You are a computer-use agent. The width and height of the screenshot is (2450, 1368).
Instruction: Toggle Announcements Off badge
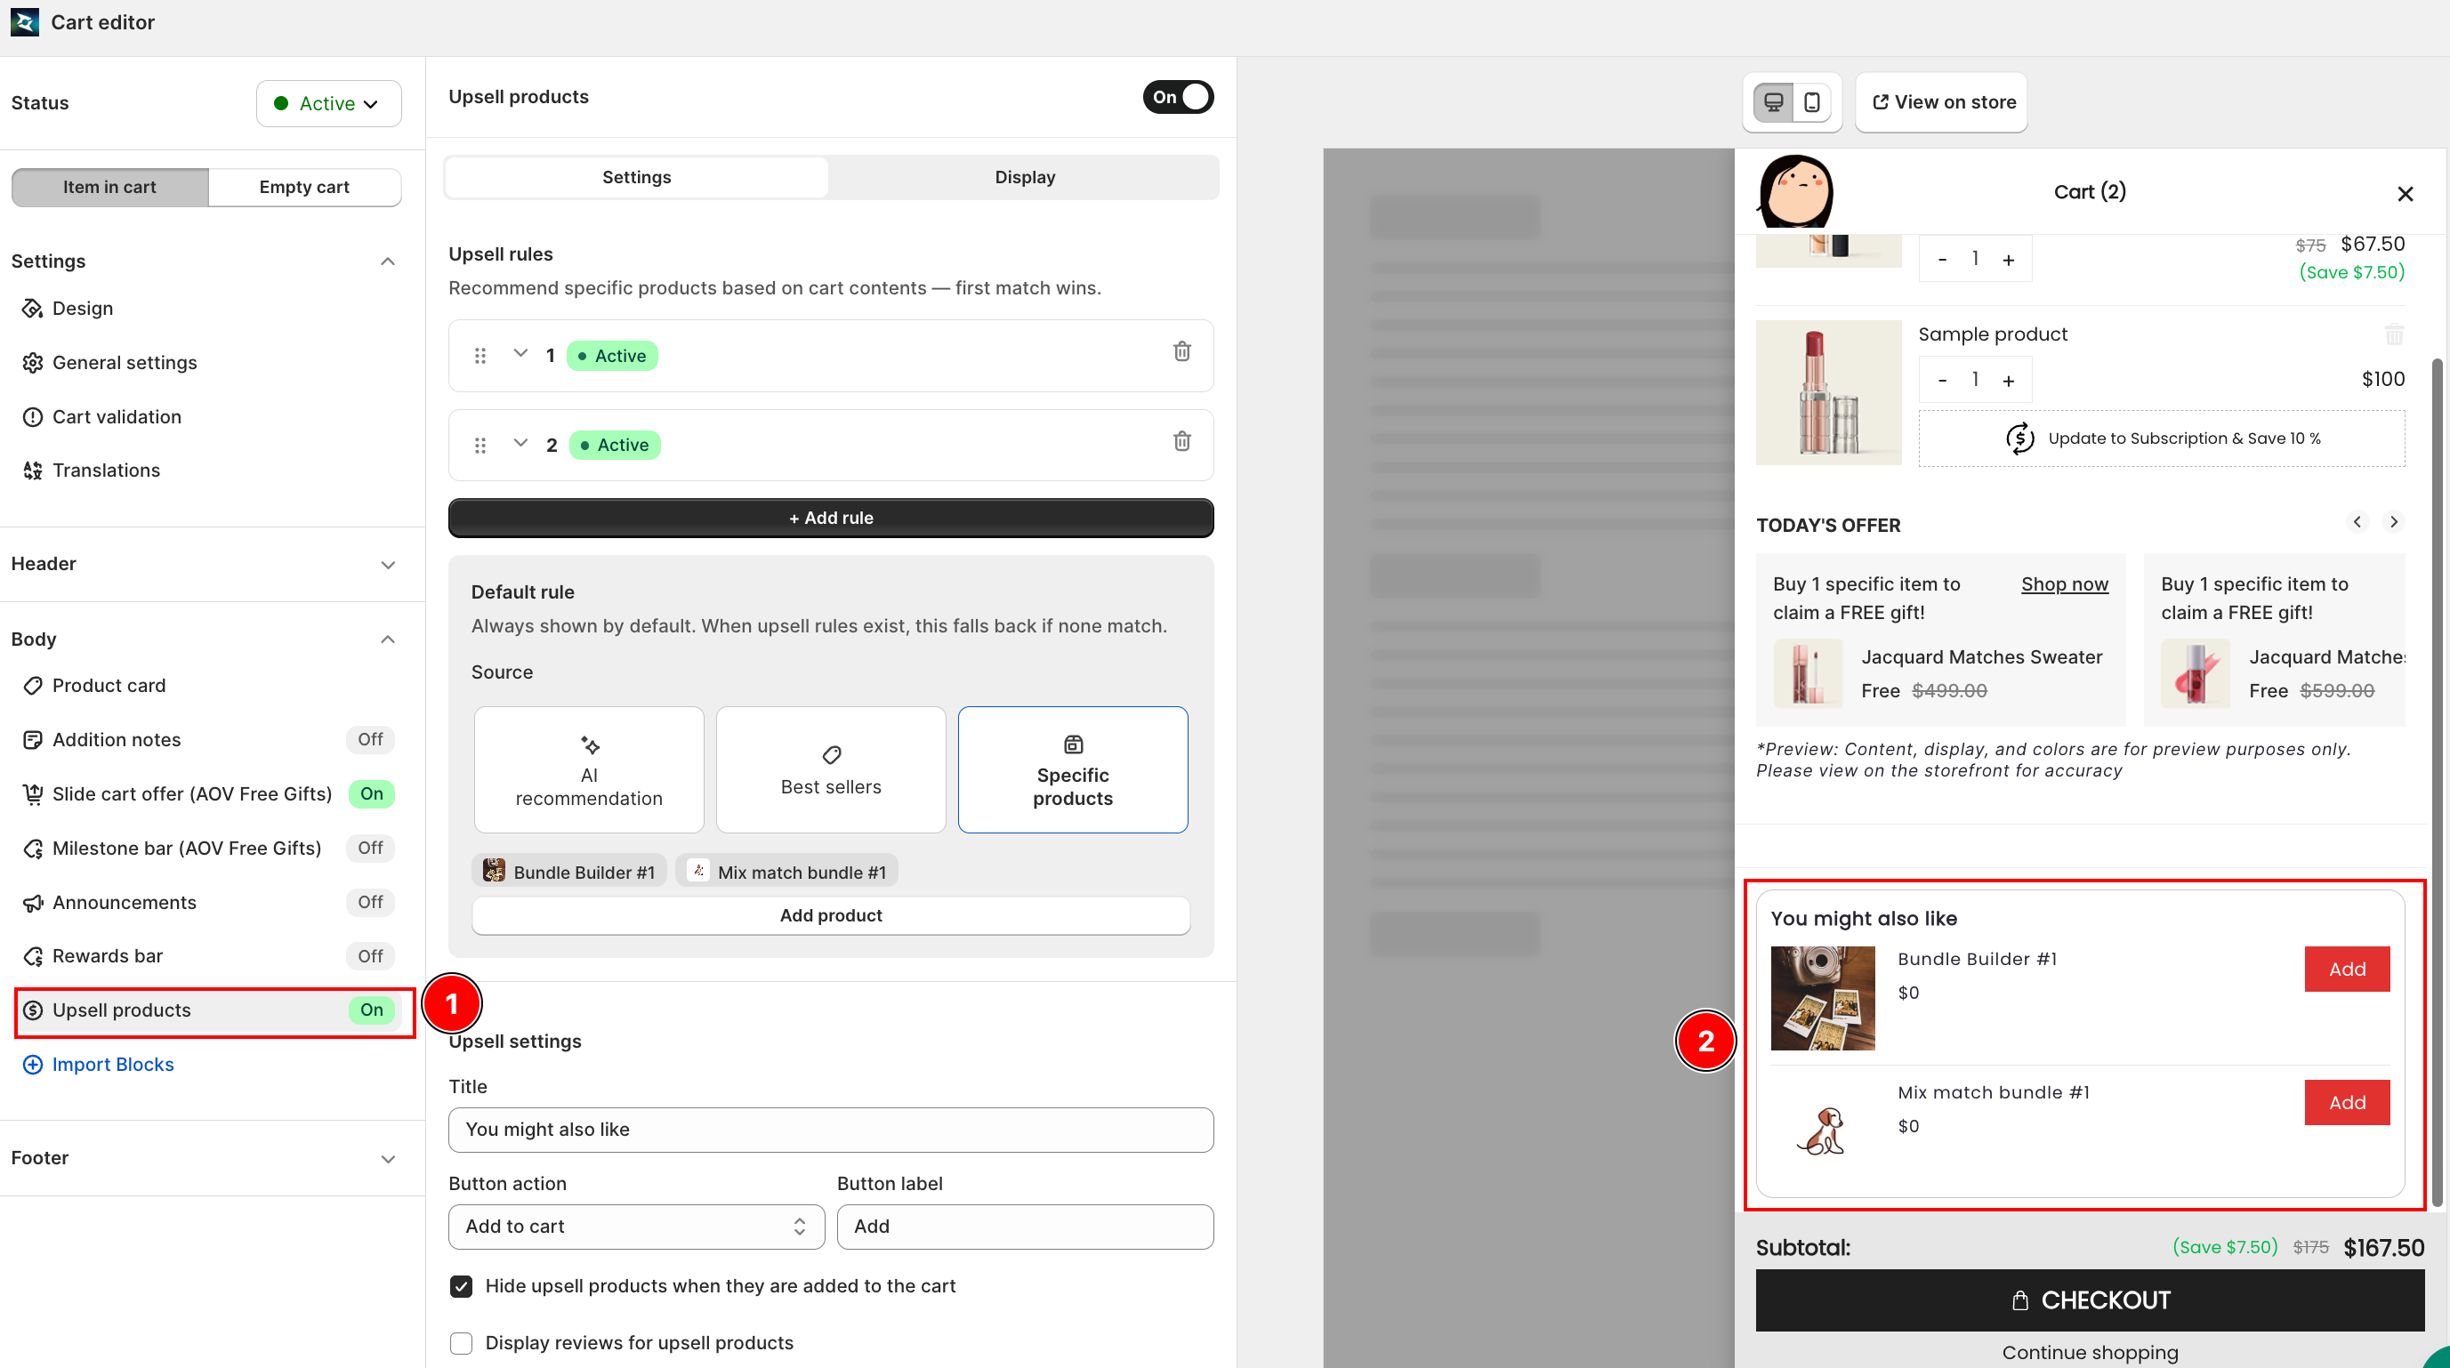click(x=370, y=902)
